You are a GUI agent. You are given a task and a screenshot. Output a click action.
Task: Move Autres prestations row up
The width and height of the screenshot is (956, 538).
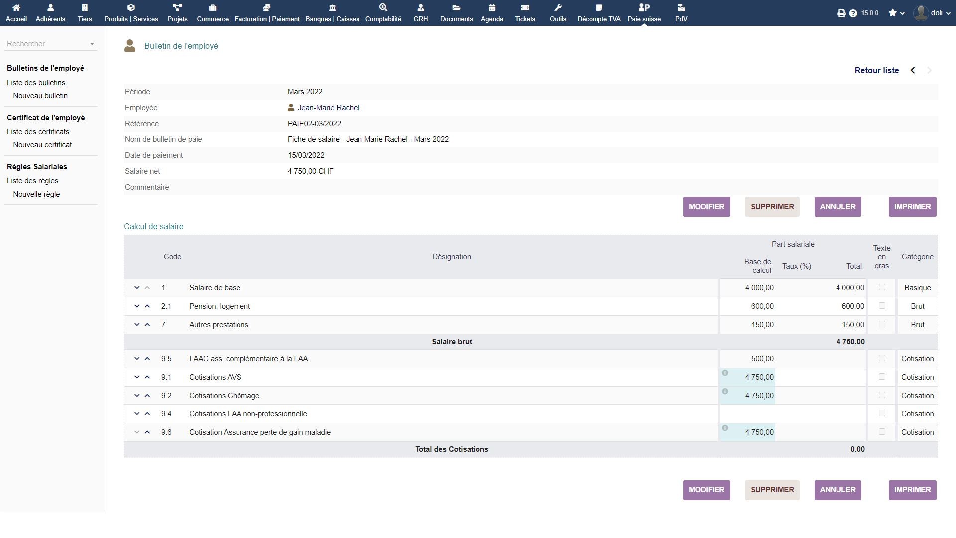tap(147, 325)
